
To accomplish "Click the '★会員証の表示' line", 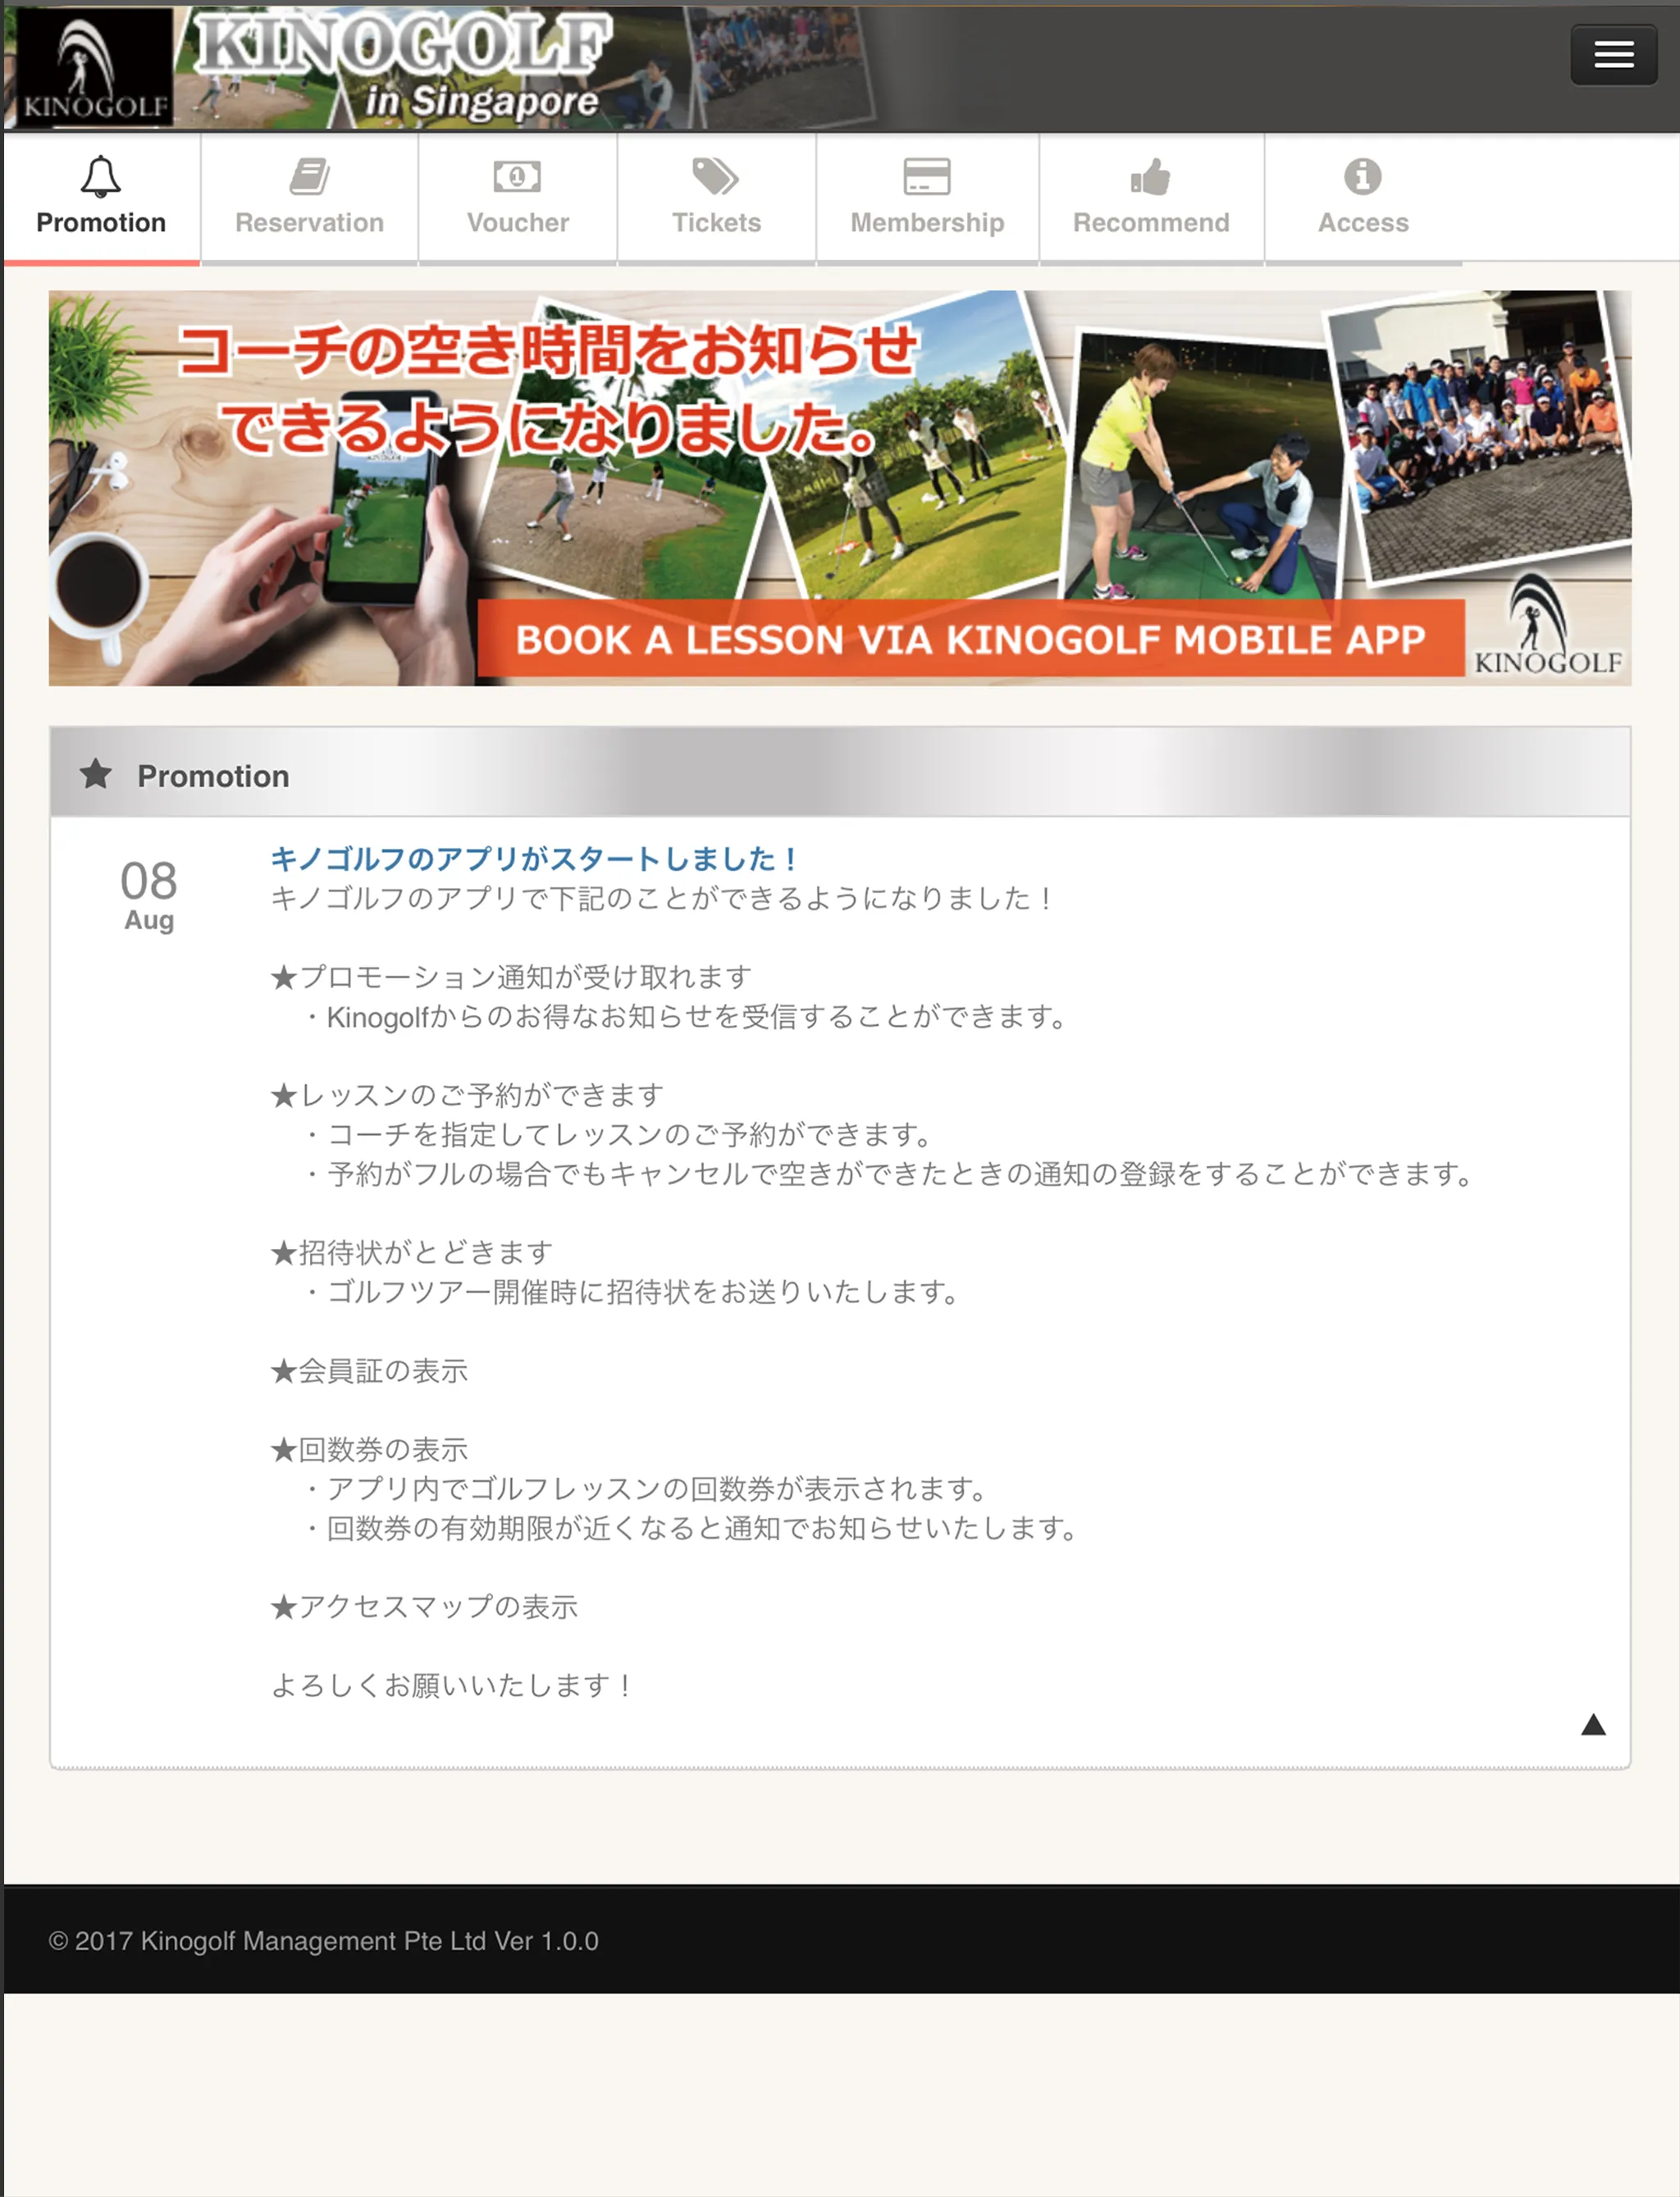I will click(369, 1370).
